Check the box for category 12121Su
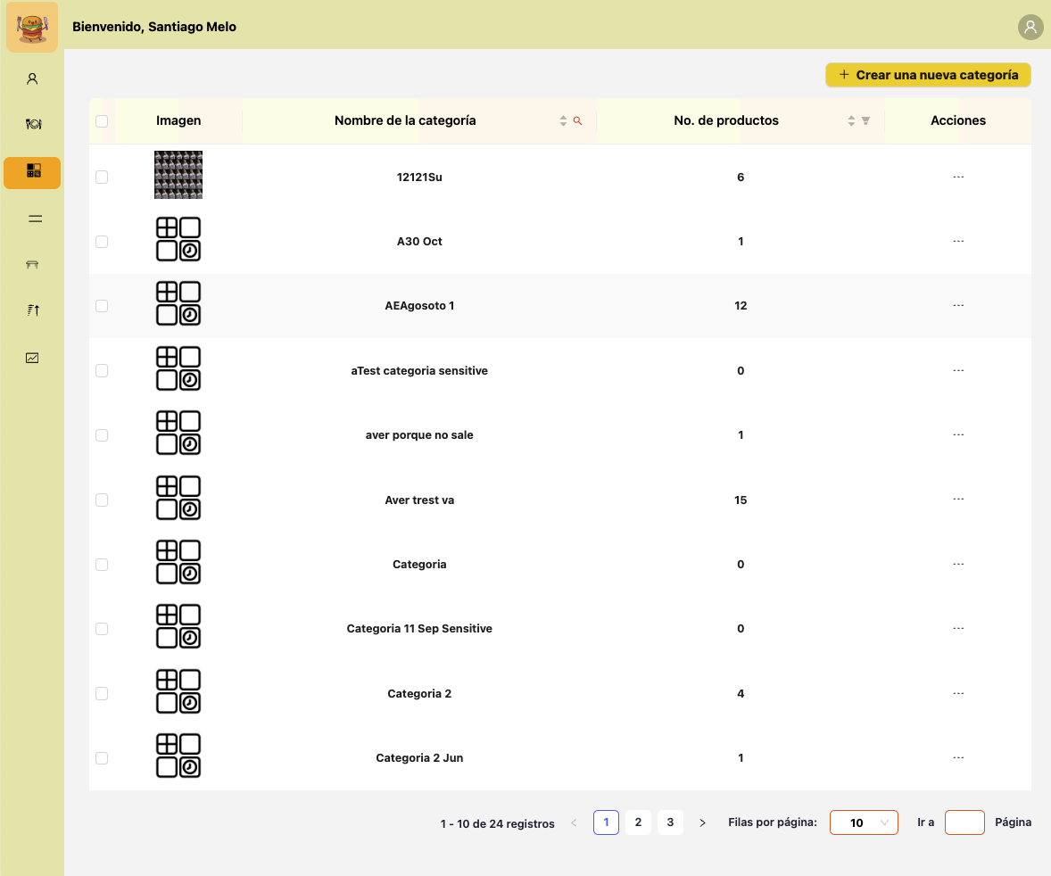The image size is (1051, 876). coord(102,178)
